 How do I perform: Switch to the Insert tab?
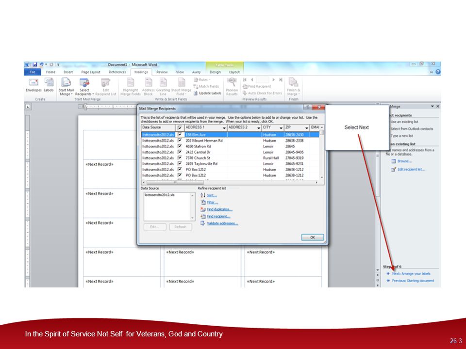click(68, 72)
